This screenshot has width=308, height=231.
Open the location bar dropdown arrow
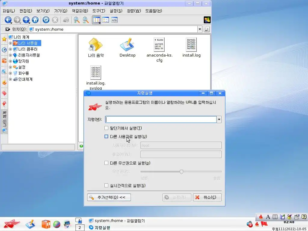click(x=200, y=29)
